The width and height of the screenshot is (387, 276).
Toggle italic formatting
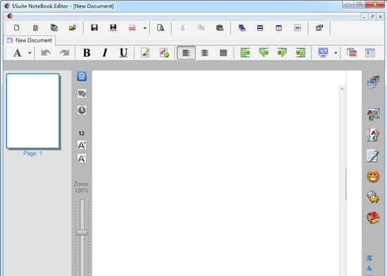[105, 53]
